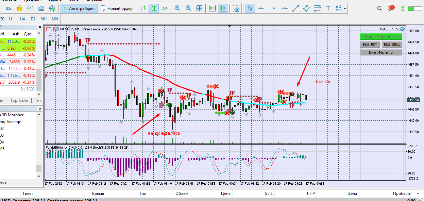The height and width of the screenshot is (201, 424).
Task: Select the text label tool
Action: tap(328, 8)
